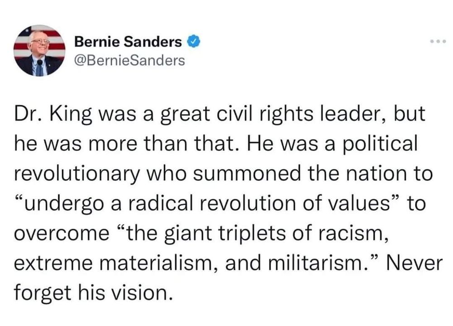This screenshot has height=326, width=453.
Task: Click the word "overcome" in the tweet
Action: [x=62, y=234]
